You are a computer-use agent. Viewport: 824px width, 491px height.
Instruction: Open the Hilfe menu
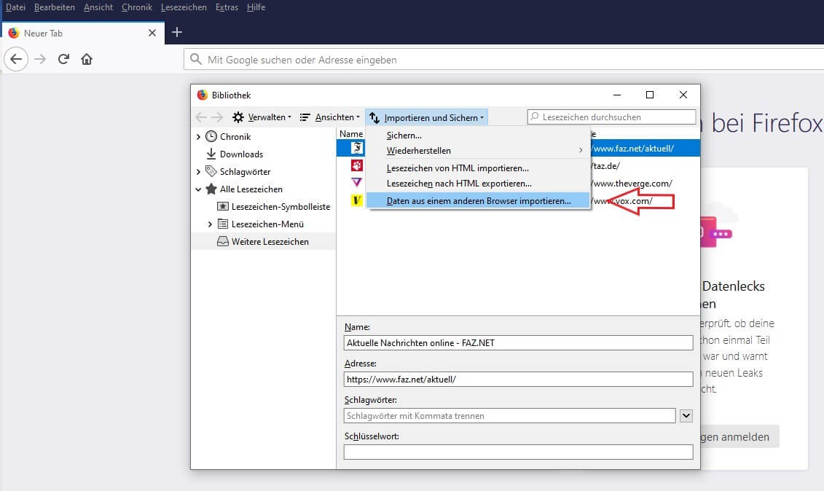click(256, 7)
